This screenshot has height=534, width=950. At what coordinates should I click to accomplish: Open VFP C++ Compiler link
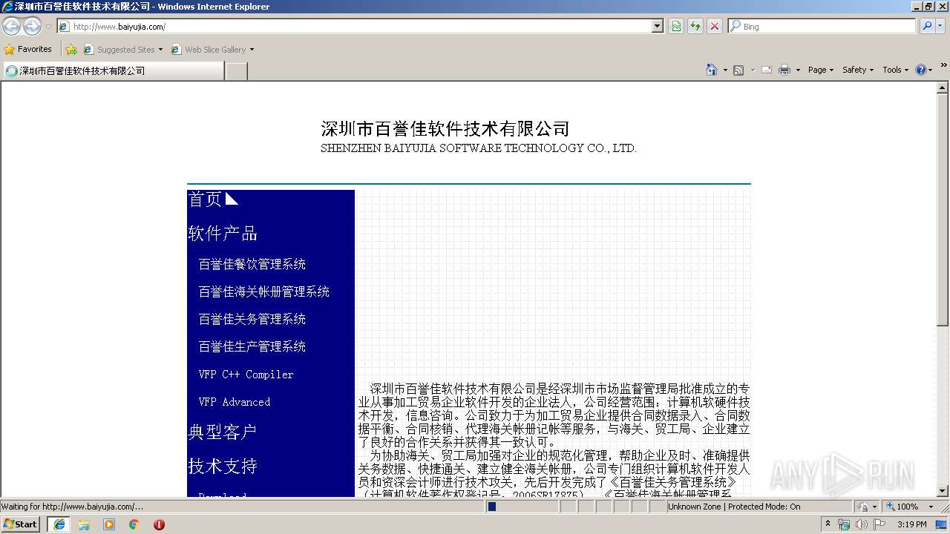tap(246, 375)
